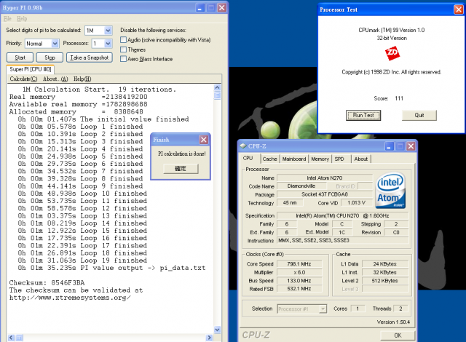Viewport: 466px width, 342px height.
Task: Switch to the About tab in CPU-Z
Action: (x=361, y=159)
